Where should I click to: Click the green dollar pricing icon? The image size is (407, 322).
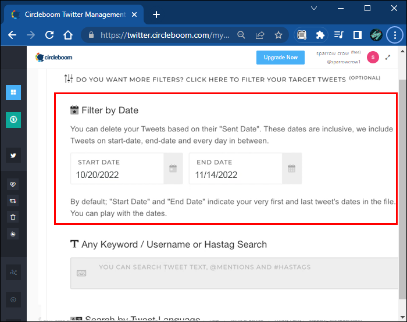(x=13, y=120)
